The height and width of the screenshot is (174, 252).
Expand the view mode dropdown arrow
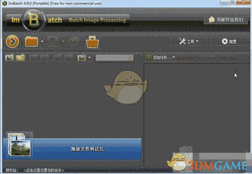89,58
